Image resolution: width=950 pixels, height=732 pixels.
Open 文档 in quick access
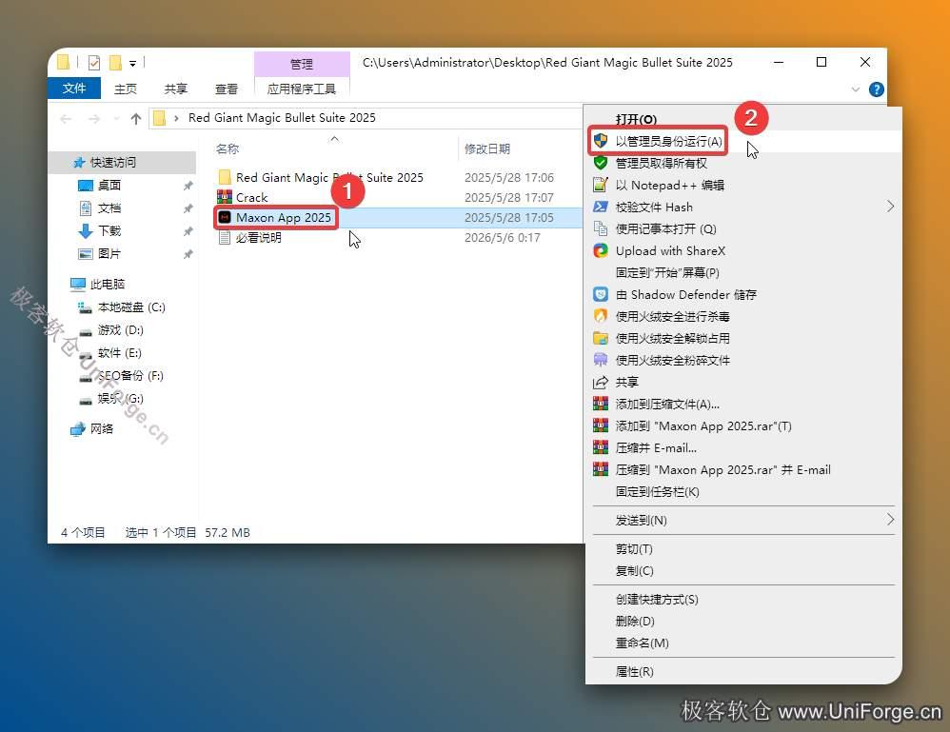coord(100,208)
